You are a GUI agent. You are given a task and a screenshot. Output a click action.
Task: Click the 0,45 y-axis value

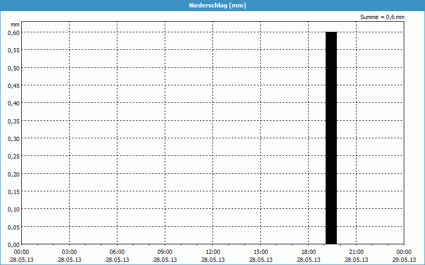pyautogui.click(x=13, y=85)
